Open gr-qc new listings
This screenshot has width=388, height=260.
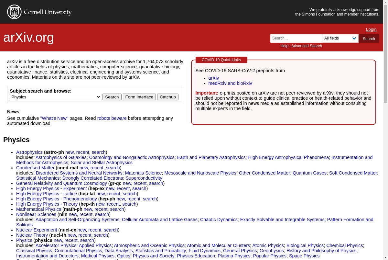point(127,183)
